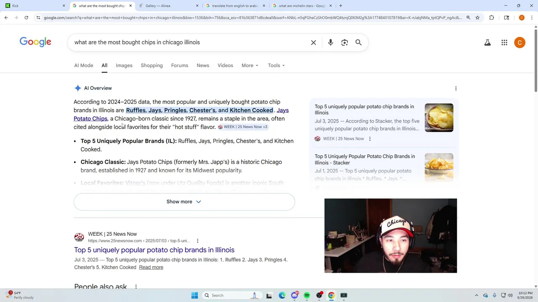Image resolution: width=538 pixels, height=302 pixels.
Task: Open the Google account avatar on the page
Action: [520, 42]
